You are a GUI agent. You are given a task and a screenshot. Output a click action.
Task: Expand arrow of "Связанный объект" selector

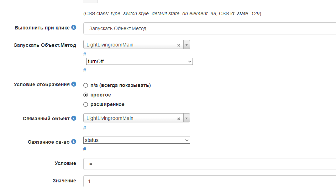coord(187,118)
